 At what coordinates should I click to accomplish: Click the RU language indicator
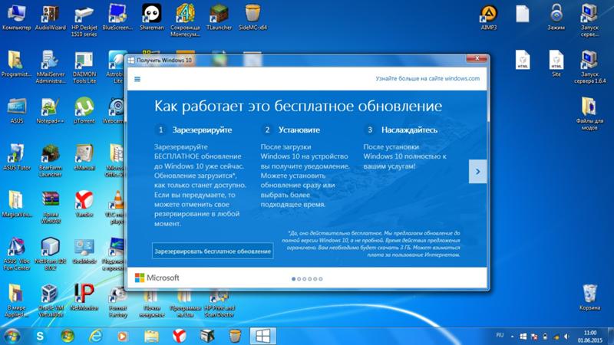(x=500, y=335)
